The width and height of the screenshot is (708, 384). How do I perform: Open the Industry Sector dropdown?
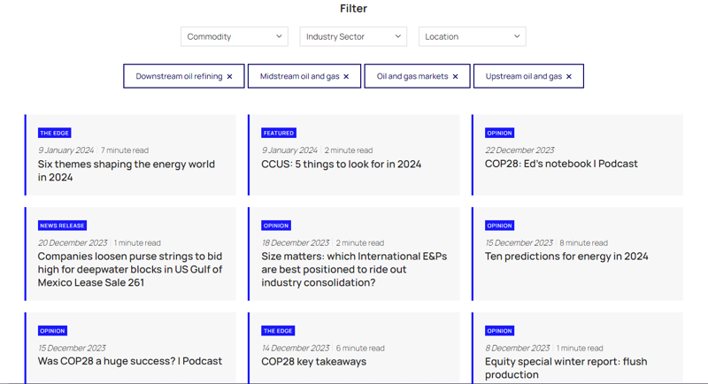click(x=352, y=36)
